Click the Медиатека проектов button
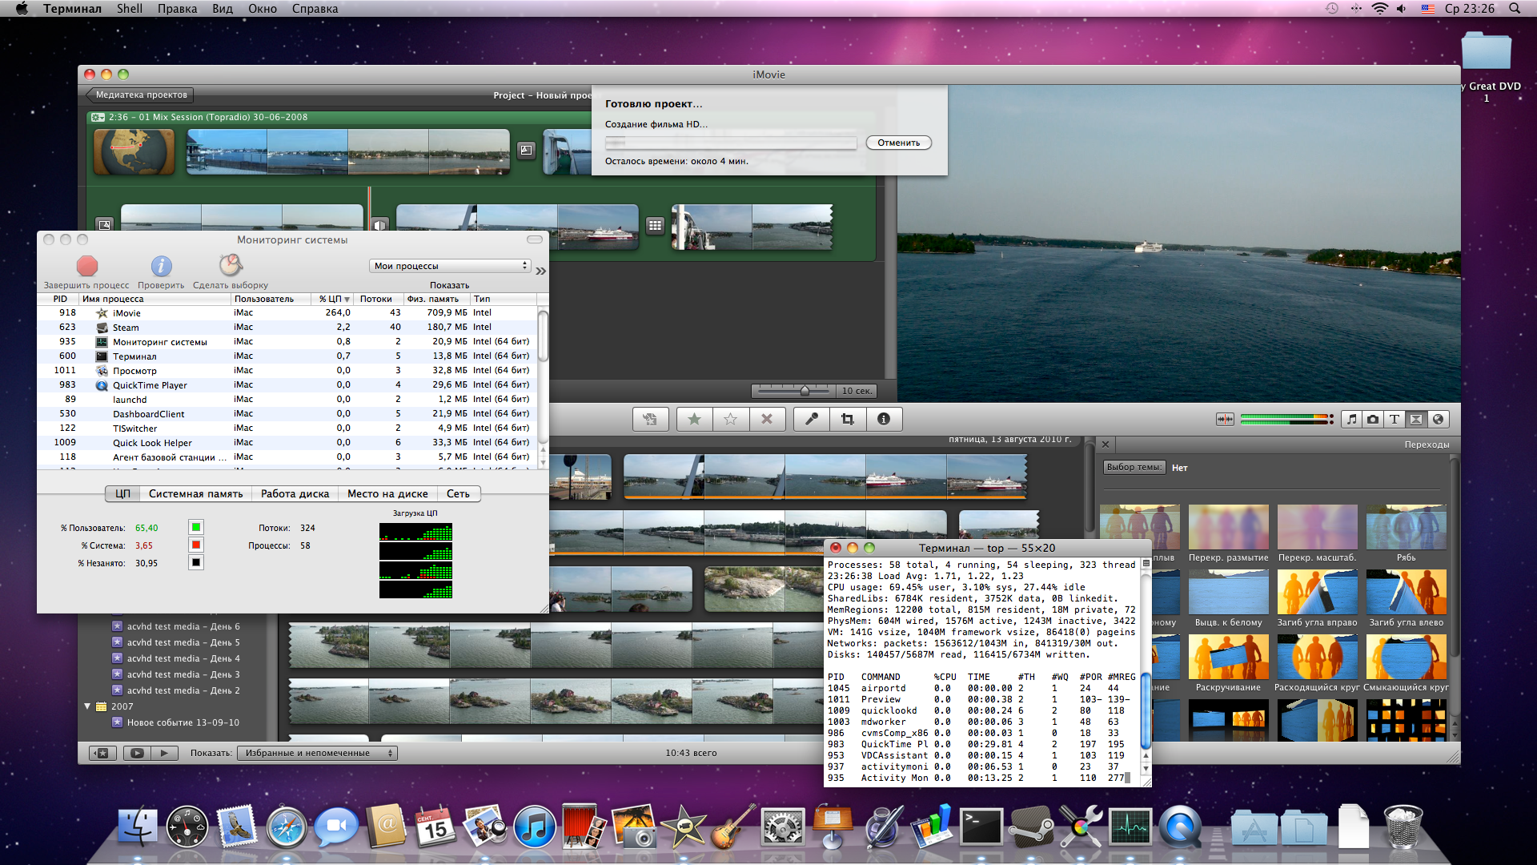 click(x=140, y=95)
